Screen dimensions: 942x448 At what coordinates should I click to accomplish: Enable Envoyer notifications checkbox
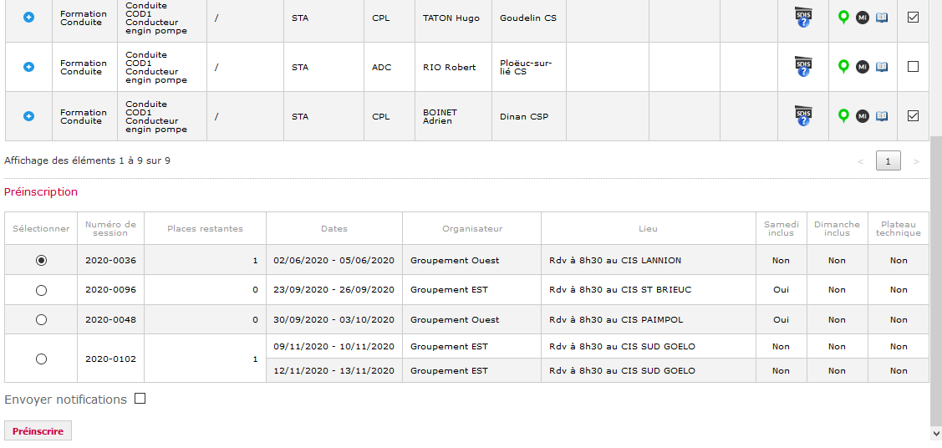[140, 399]
